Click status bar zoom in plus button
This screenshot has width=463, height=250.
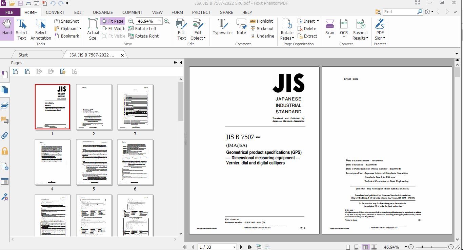click(451, 247)
